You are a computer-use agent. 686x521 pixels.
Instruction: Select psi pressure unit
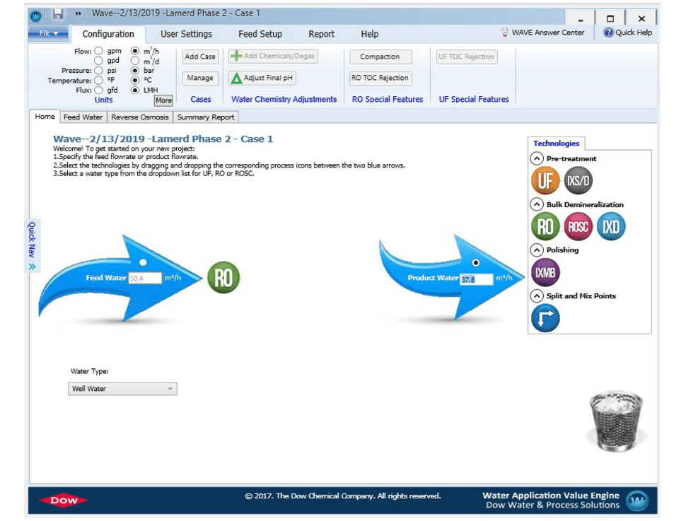99,71
